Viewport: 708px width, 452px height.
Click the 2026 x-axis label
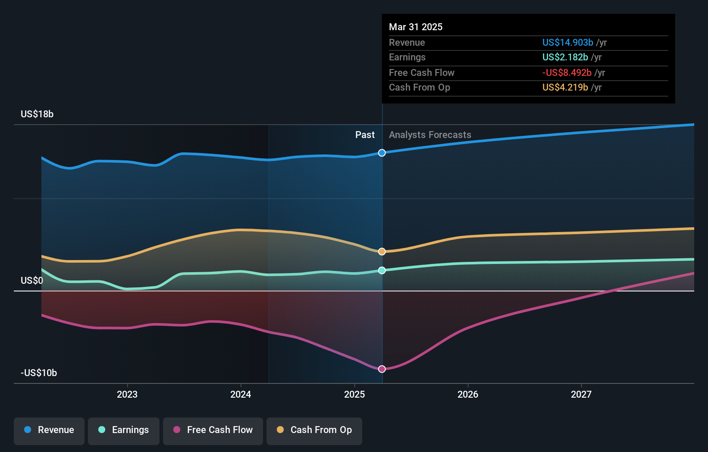tap(468, 394)
